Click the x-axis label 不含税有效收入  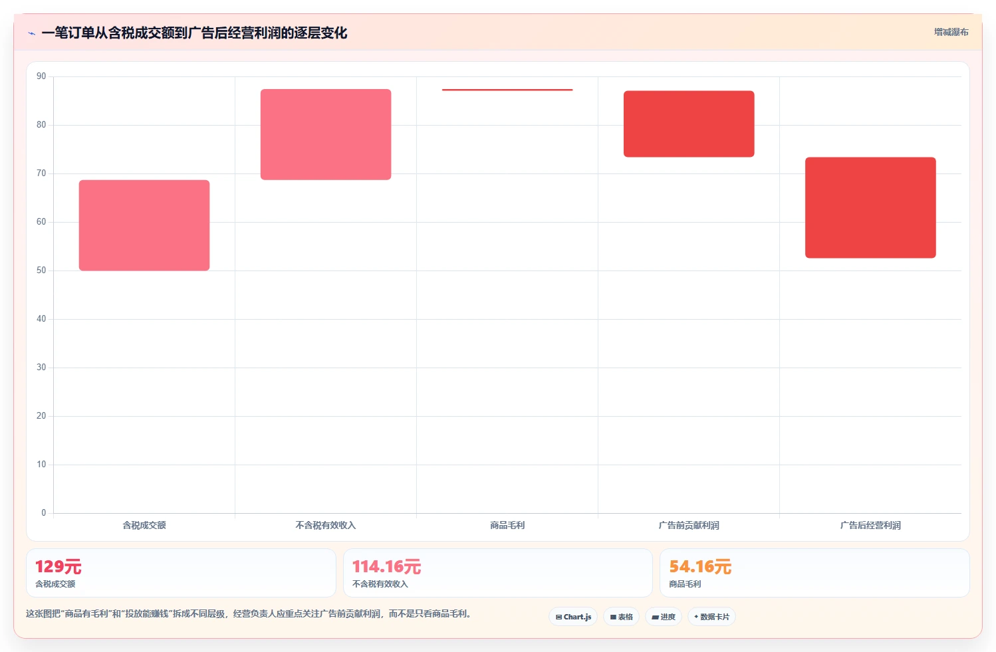tap(326, 525)
